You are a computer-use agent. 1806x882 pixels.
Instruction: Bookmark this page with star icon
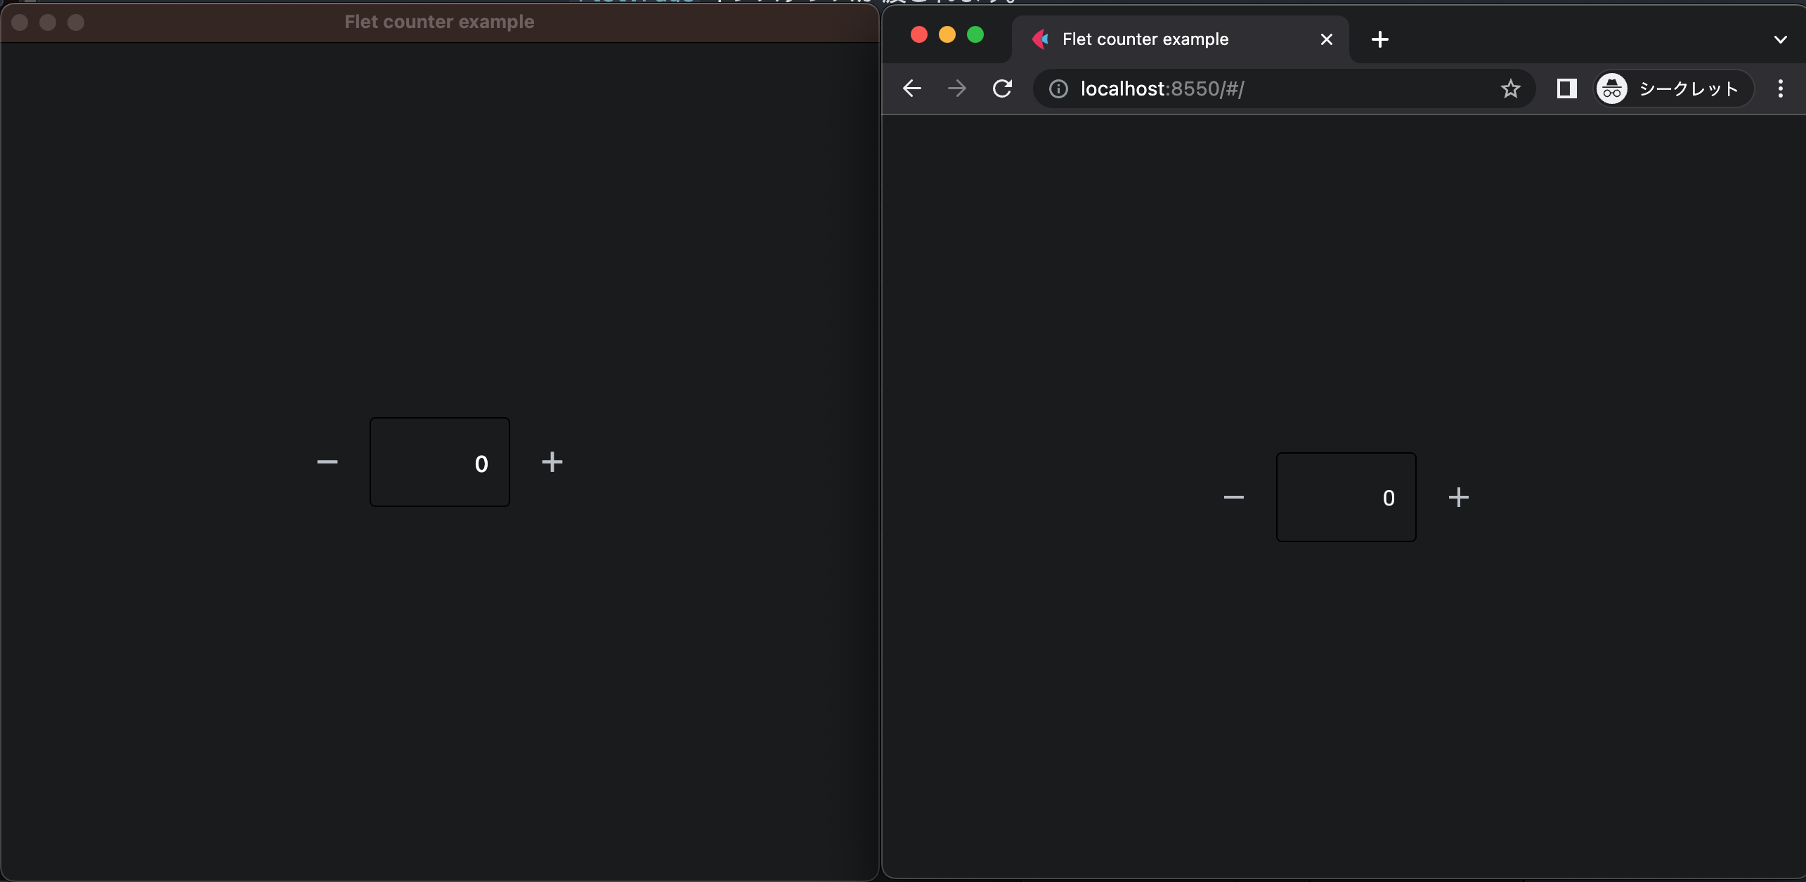tap(1510, 88)
